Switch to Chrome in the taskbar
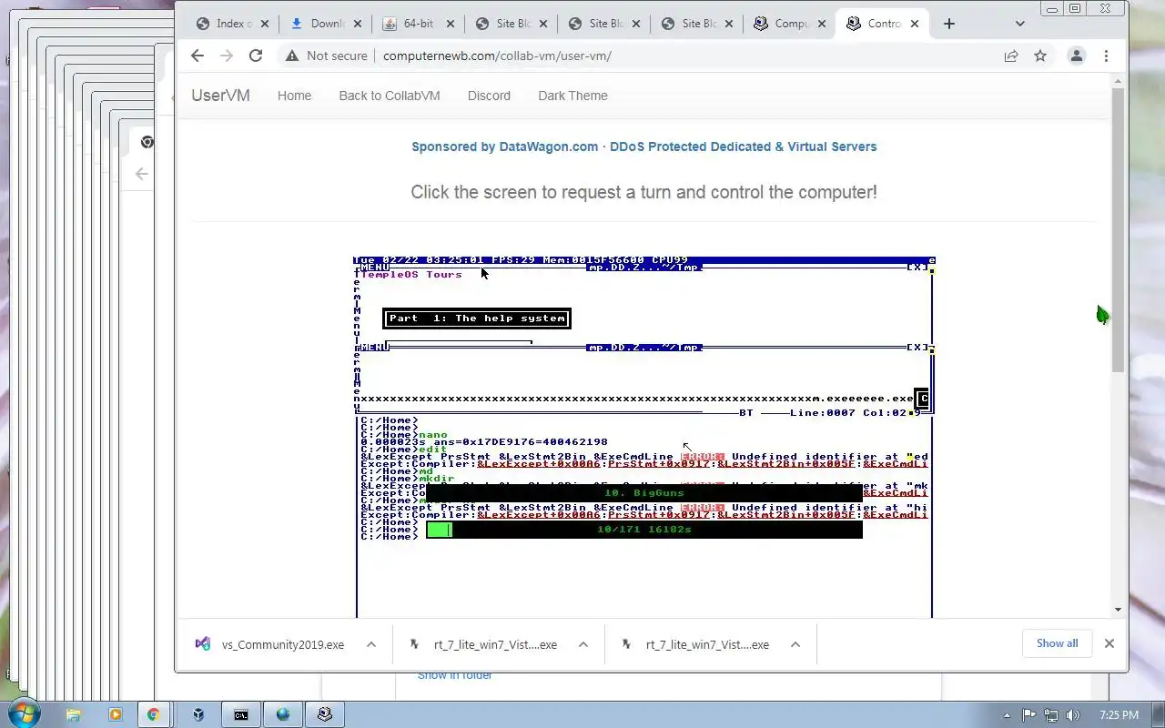This screenshot has height=728, width=1165. (154, 714)
